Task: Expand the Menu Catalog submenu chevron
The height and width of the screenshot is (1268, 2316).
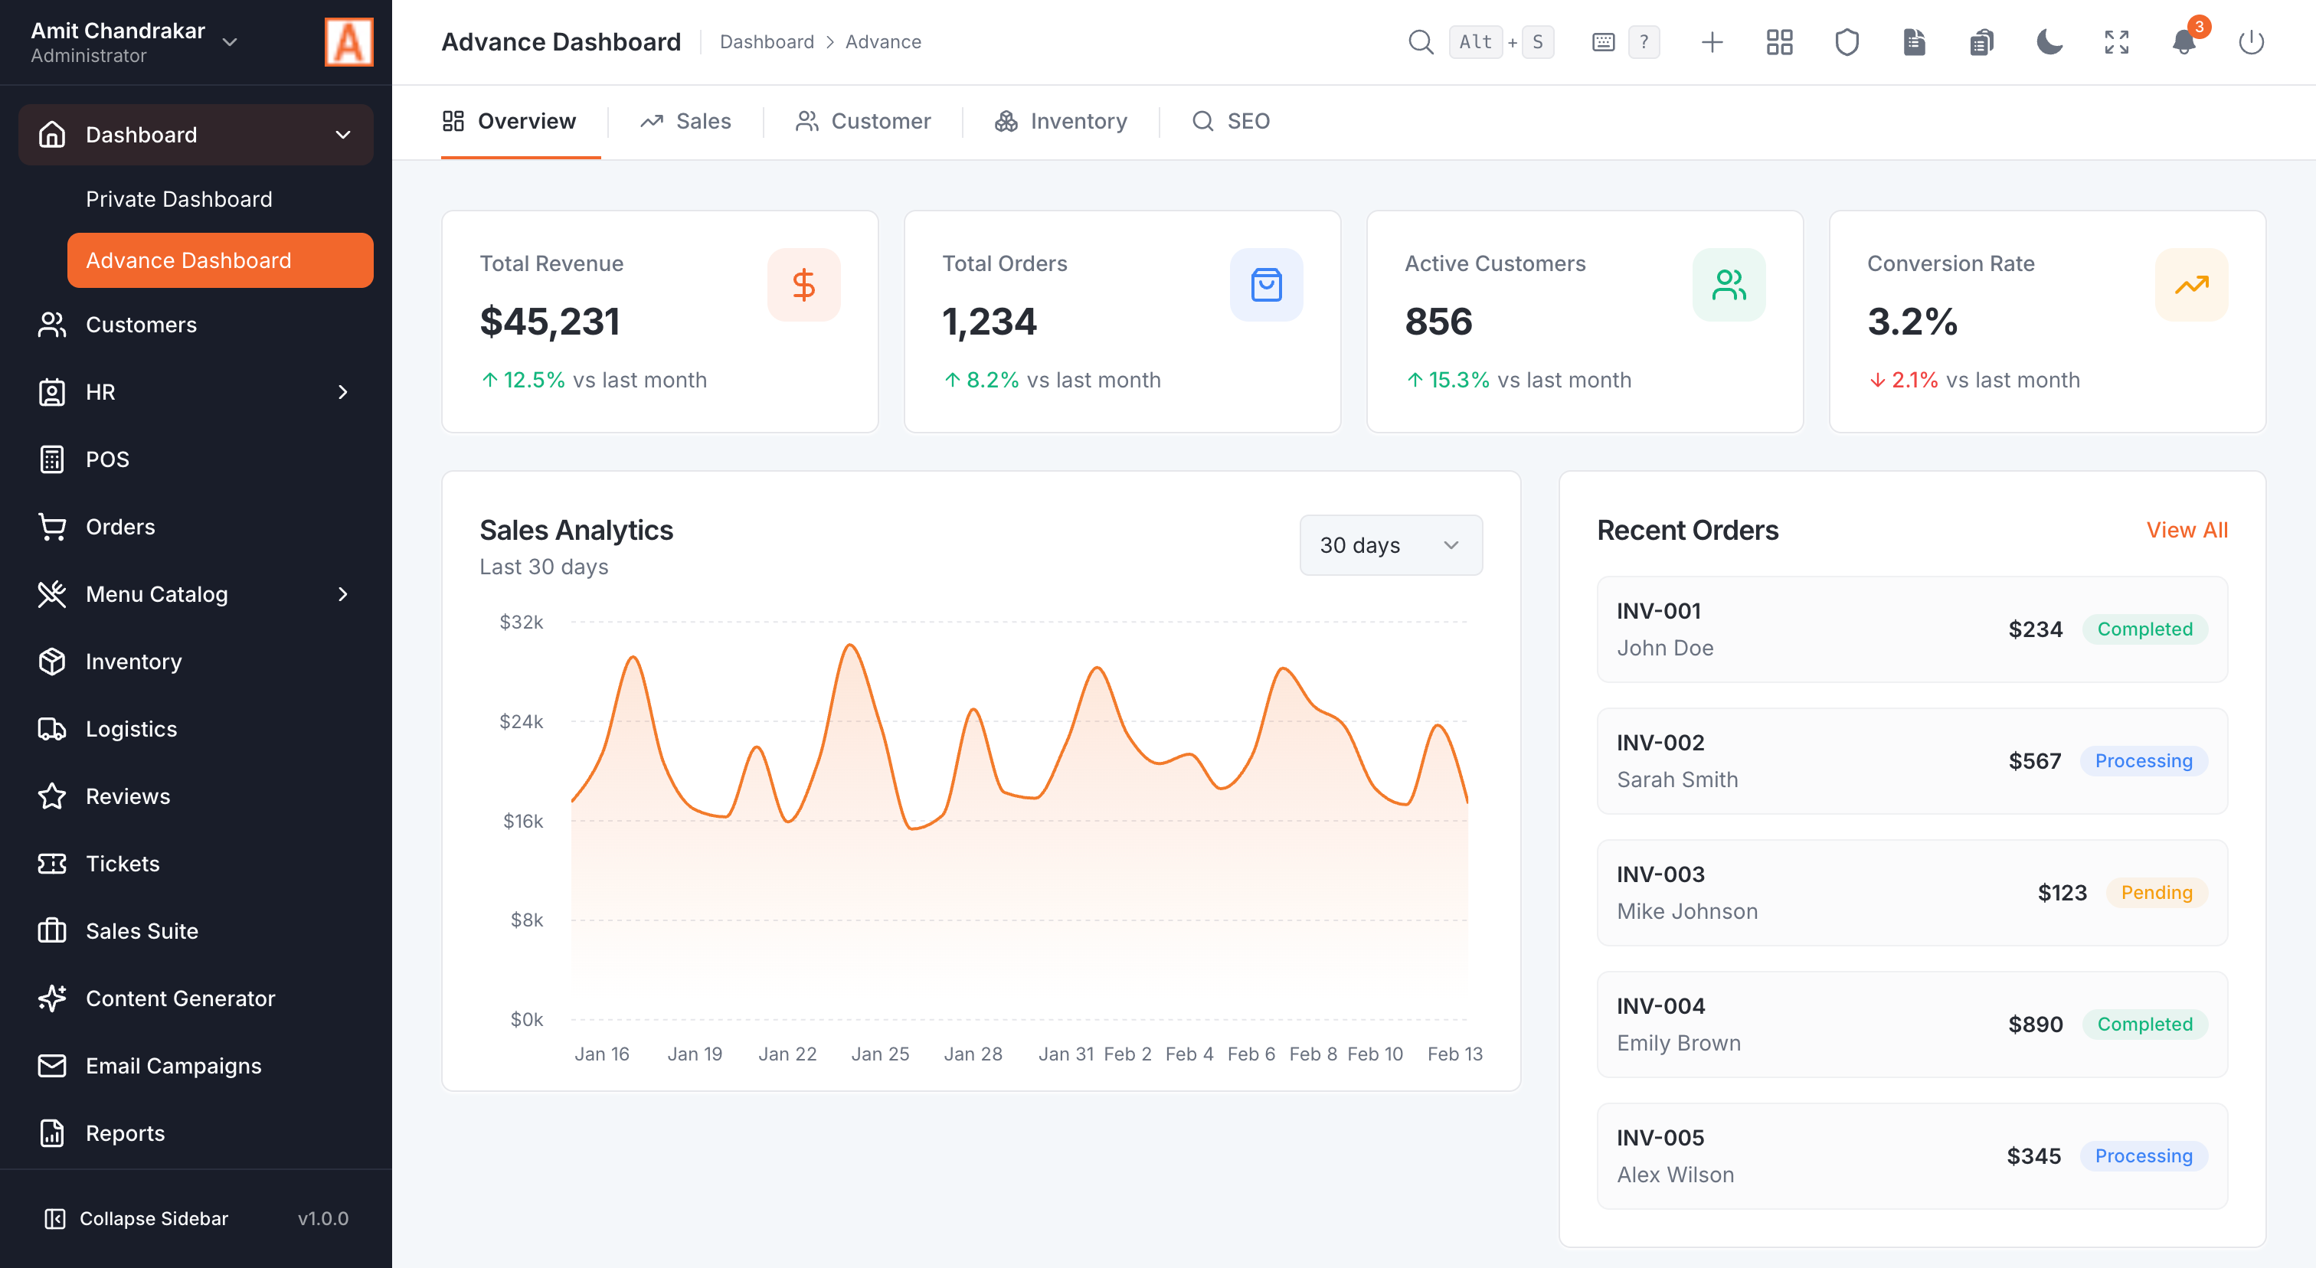Action: (x=342, y=594)
